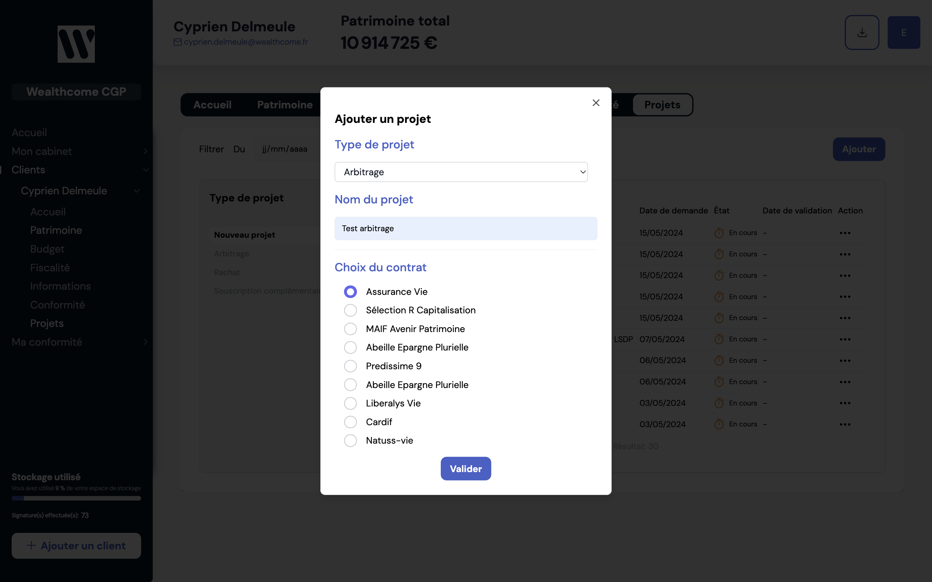Click the Wealthcome W logo
The image size is (932, 582).
point(76,44)
